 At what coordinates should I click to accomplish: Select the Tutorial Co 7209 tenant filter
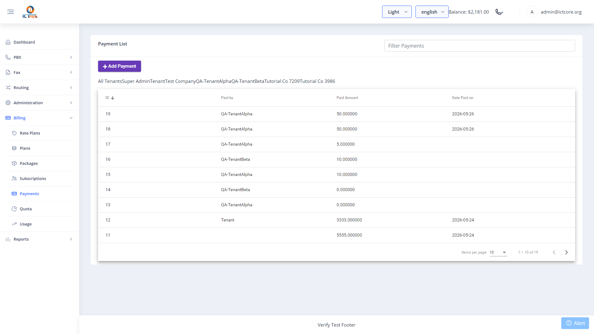[282, 81]
